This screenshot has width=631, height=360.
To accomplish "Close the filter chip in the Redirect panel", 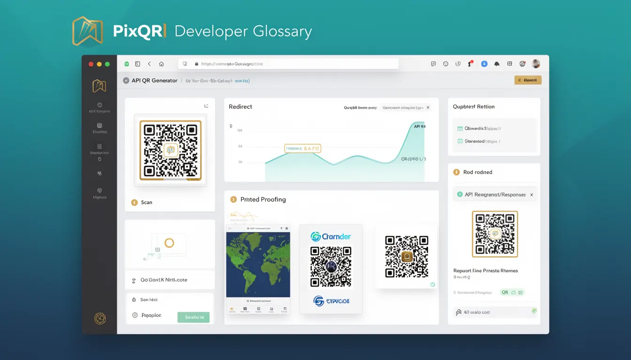I will click(428, 107).
